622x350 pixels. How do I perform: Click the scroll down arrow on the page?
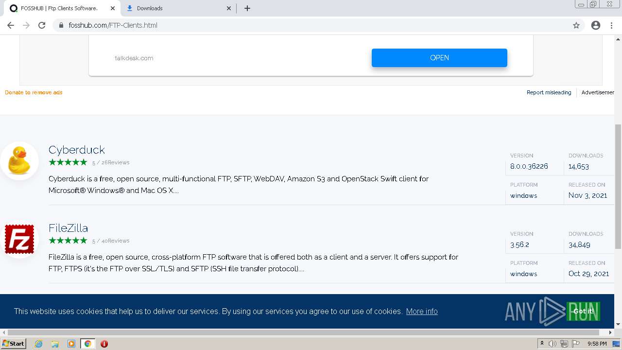point(618,324)
